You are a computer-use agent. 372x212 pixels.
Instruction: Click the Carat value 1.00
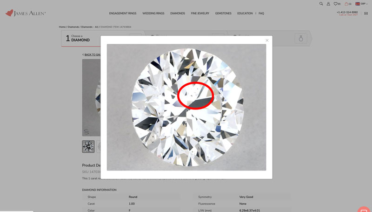click(x=132, y=204)
